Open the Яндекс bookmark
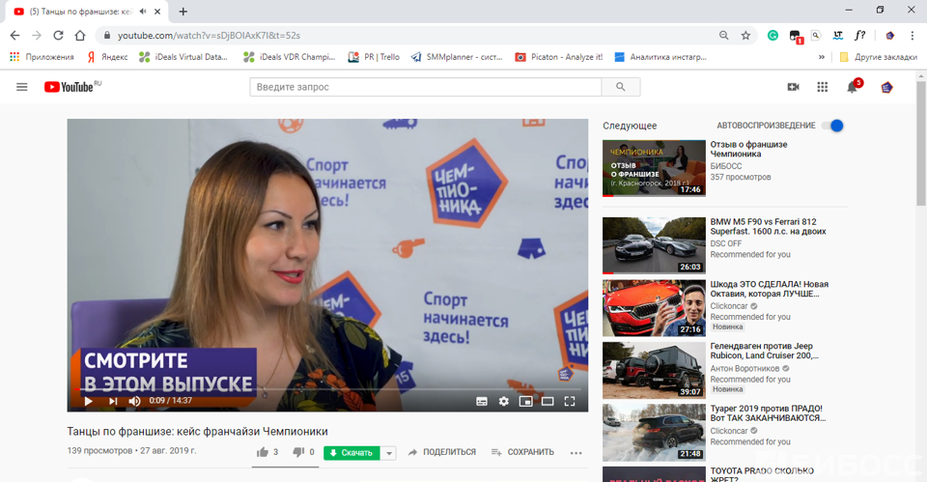The image size is (927, 482). (107, 57)
